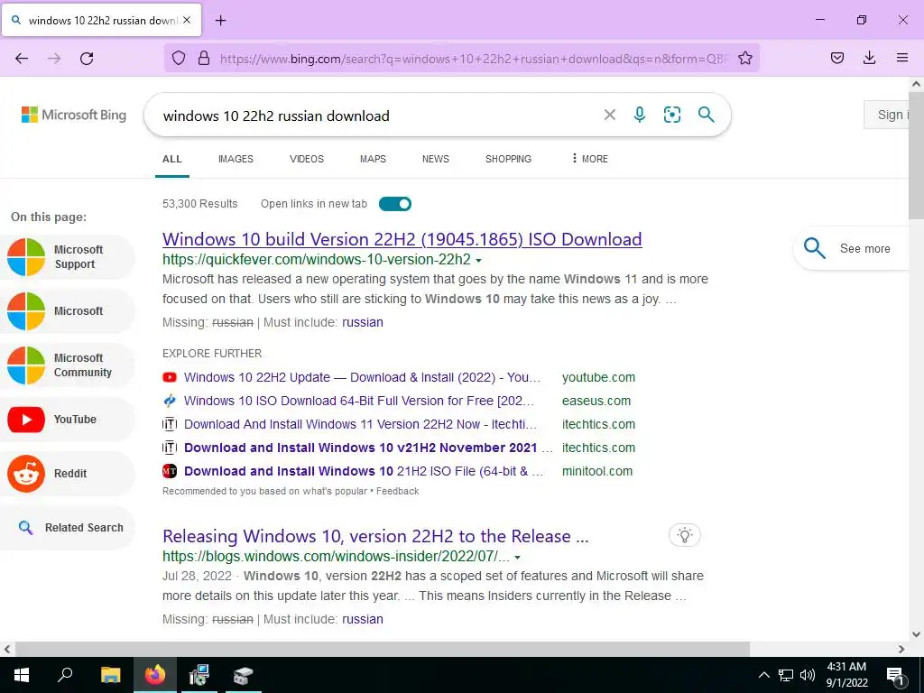This screenshot has height=693, width=924.
Task: Clear the Bing search box text
Action: (610, 115)
